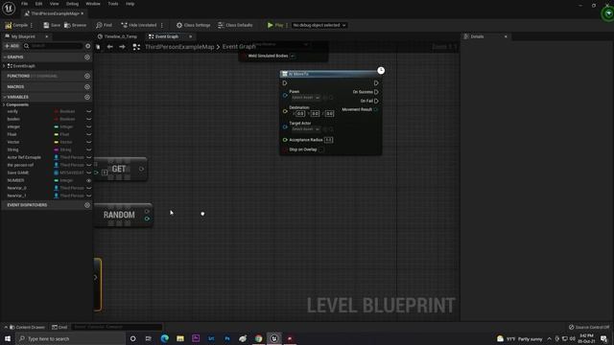Open the Edit menu
Image resolution: width=614 pixels, height=345 pixels.
click(x=38, y=4)
